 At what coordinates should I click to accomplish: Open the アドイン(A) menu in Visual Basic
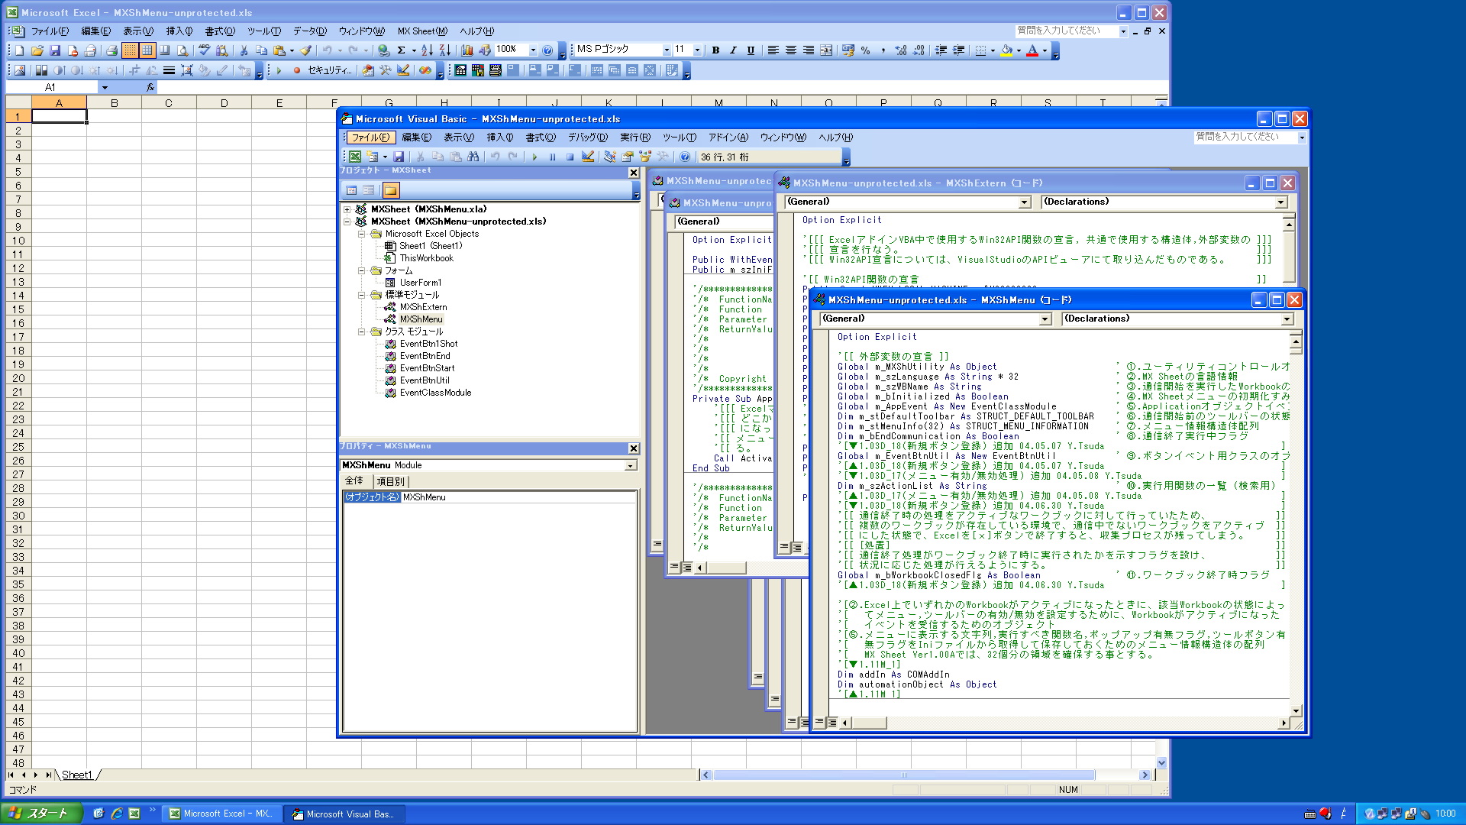pyautogui.click(x=728, y=137)
